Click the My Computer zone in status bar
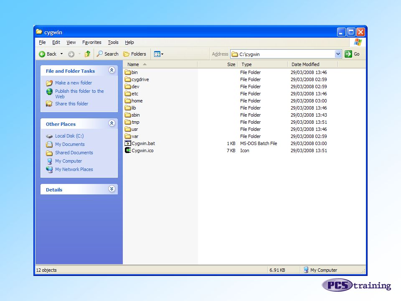Screen dimensions: 401x301 [320, 270]
